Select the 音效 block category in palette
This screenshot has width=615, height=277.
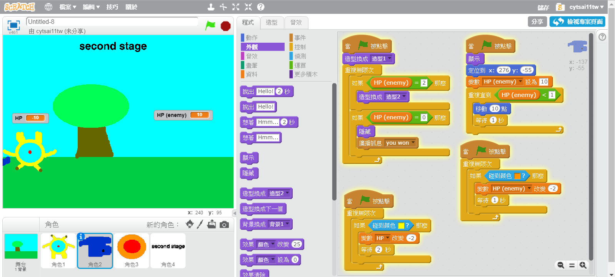tap(263, 56)
